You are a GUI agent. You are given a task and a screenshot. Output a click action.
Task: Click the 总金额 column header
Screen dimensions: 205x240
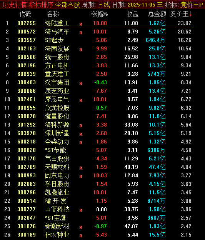click(x=157, y=14)
